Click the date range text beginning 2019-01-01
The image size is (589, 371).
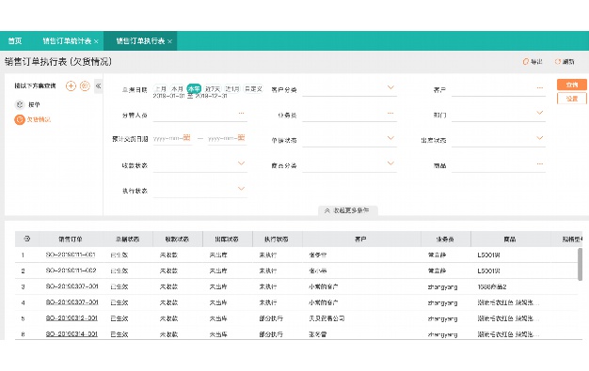point(190,96)
